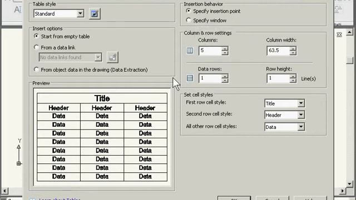356x200 pixels.
Task: Launch the Data Link Manager icon
Action: pos(112,57)
